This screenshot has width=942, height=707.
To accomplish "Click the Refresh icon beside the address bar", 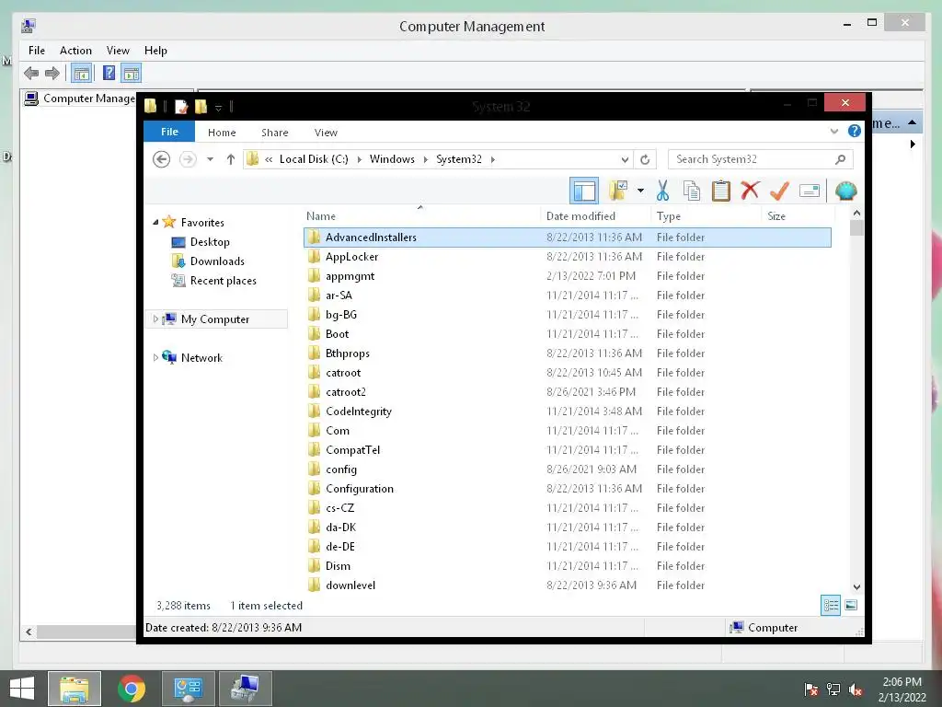I will coord(645,159).
